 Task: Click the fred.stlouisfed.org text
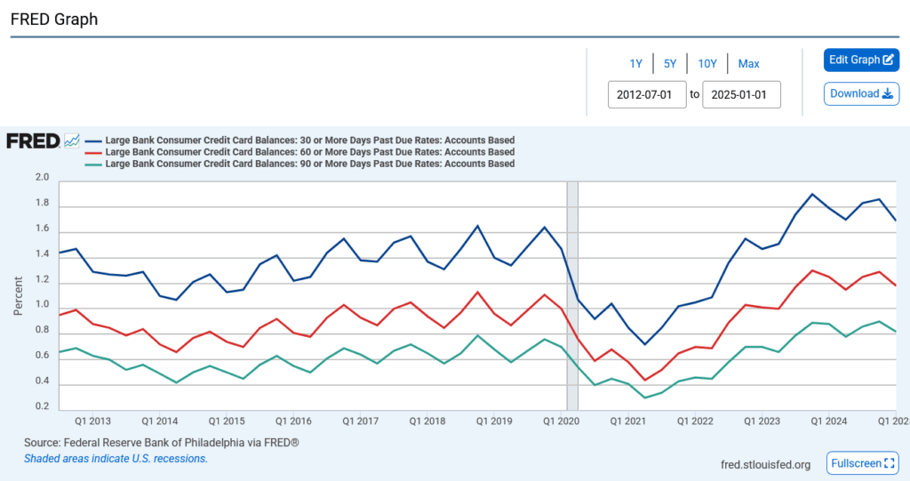point(765,464)
